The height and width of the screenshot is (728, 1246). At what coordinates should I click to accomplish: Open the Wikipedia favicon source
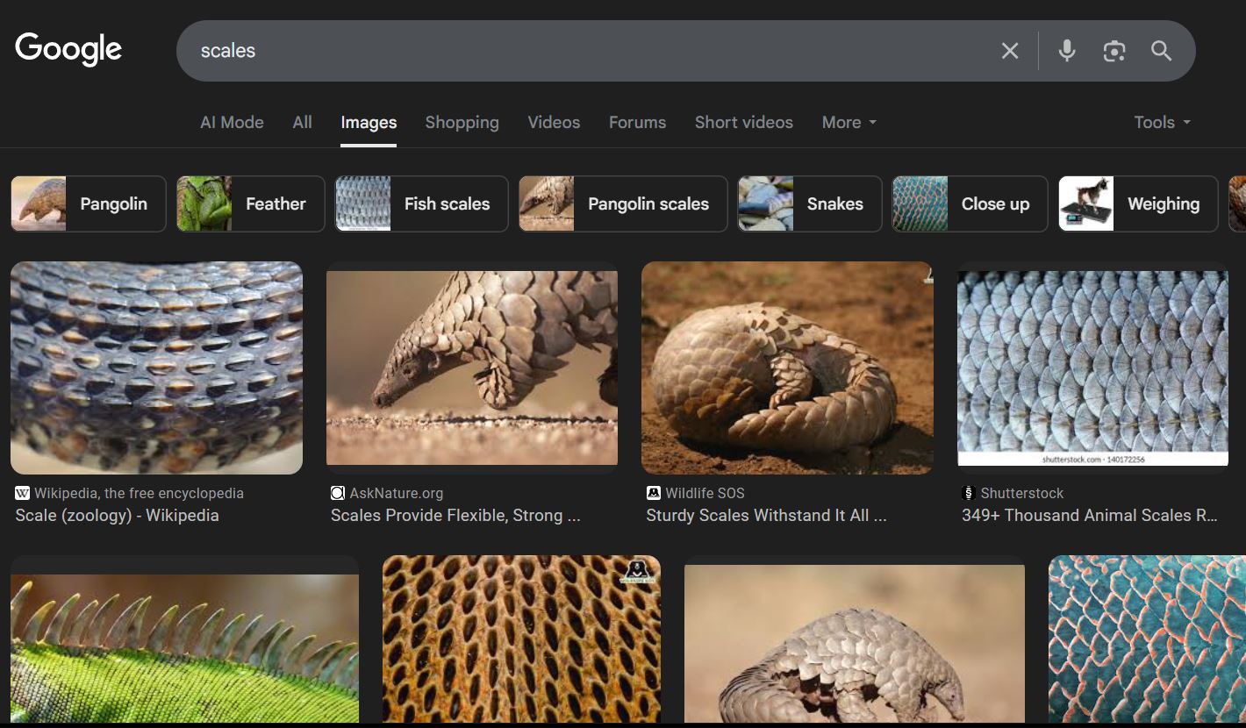[x=23, y=493]
